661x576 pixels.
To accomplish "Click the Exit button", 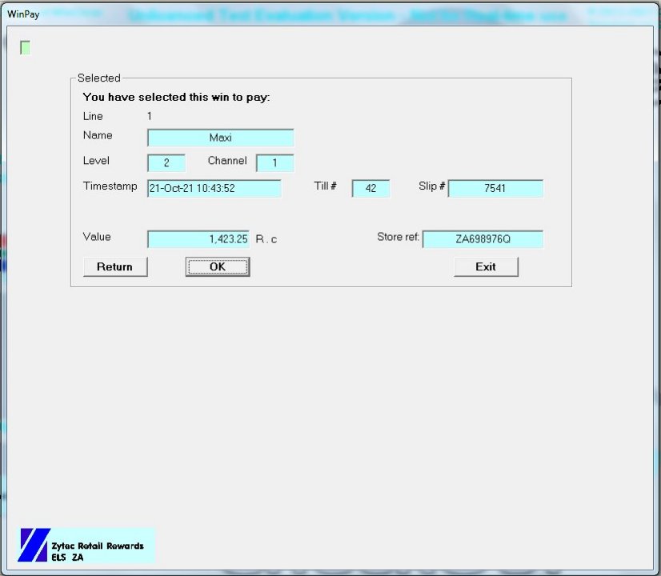I will (x=486, y=266).
